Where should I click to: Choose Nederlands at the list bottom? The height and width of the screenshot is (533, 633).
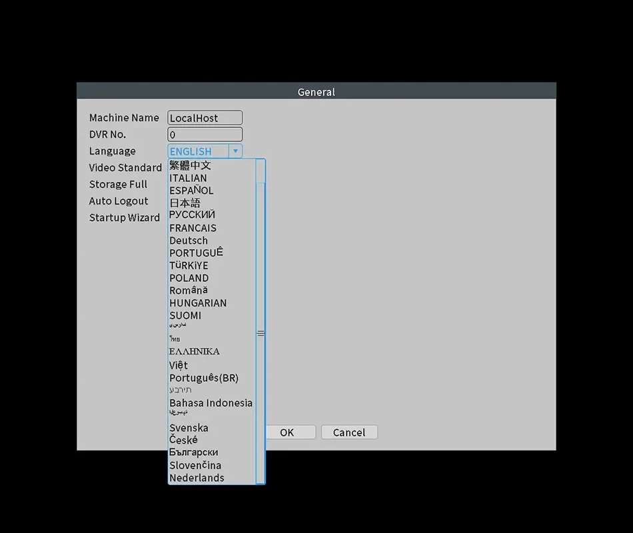click(x=197, y=478)
